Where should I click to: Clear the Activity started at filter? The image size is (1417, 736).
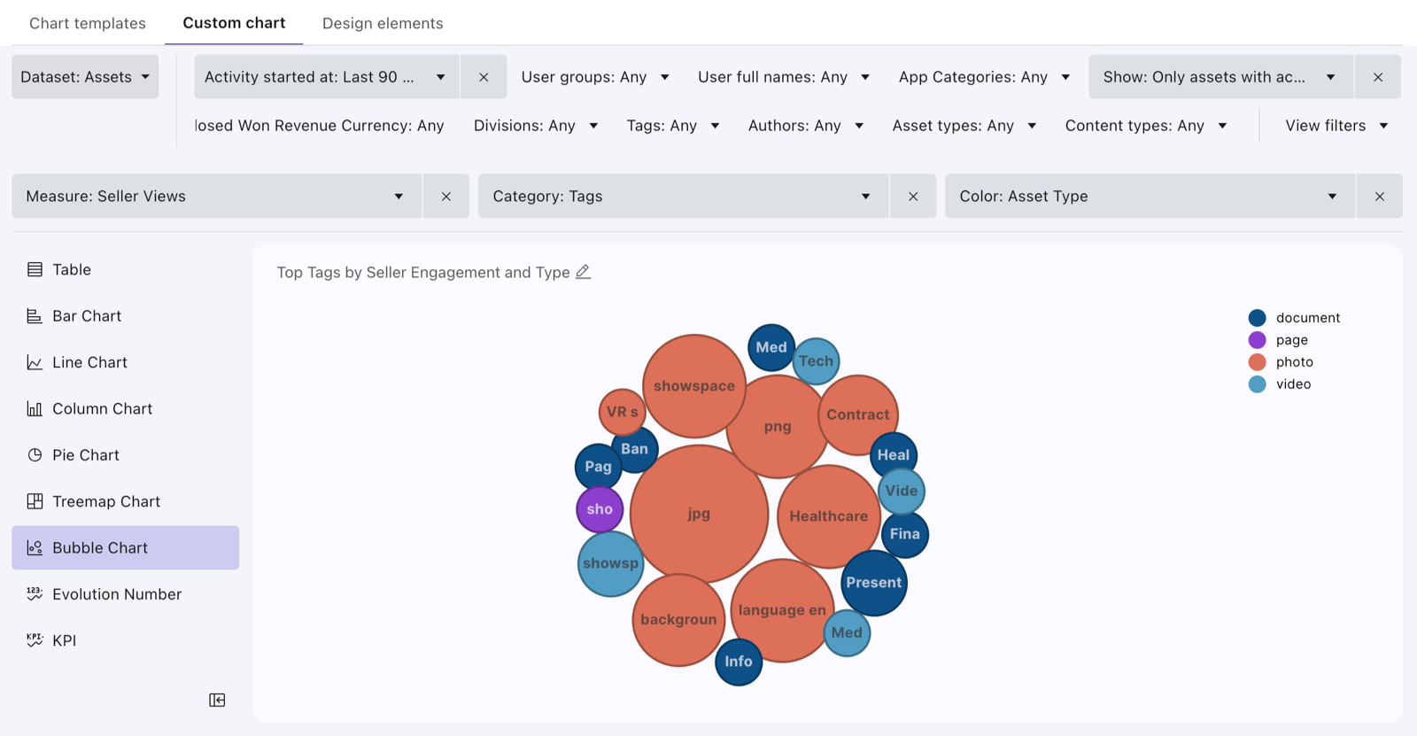(484, 77)
